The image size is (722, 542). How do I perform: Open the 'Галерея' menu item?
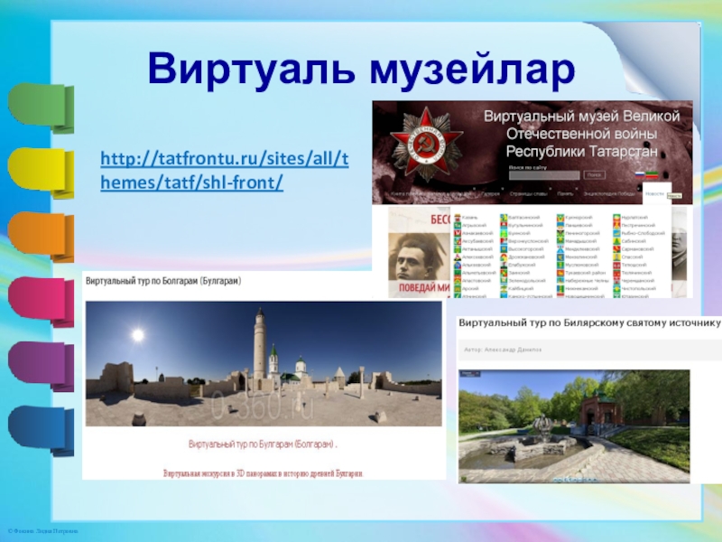pyautogui.click(x=491, y=194)
